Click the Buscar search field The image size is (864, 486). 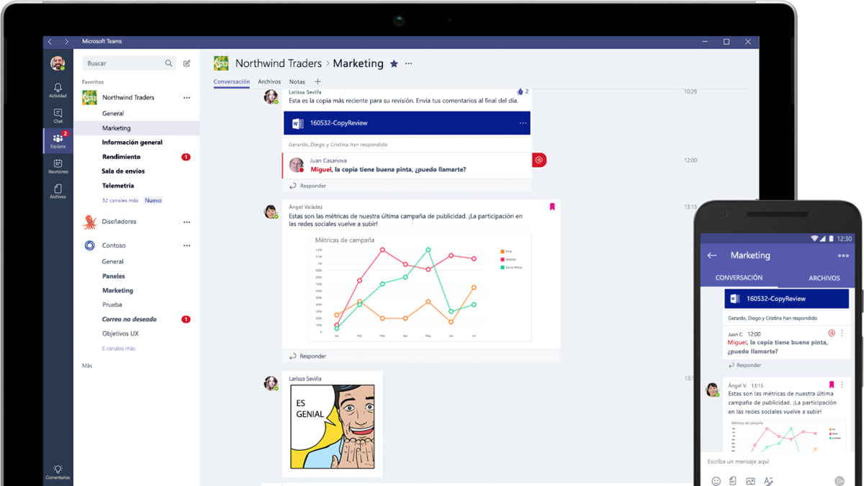tap(122, 63)
